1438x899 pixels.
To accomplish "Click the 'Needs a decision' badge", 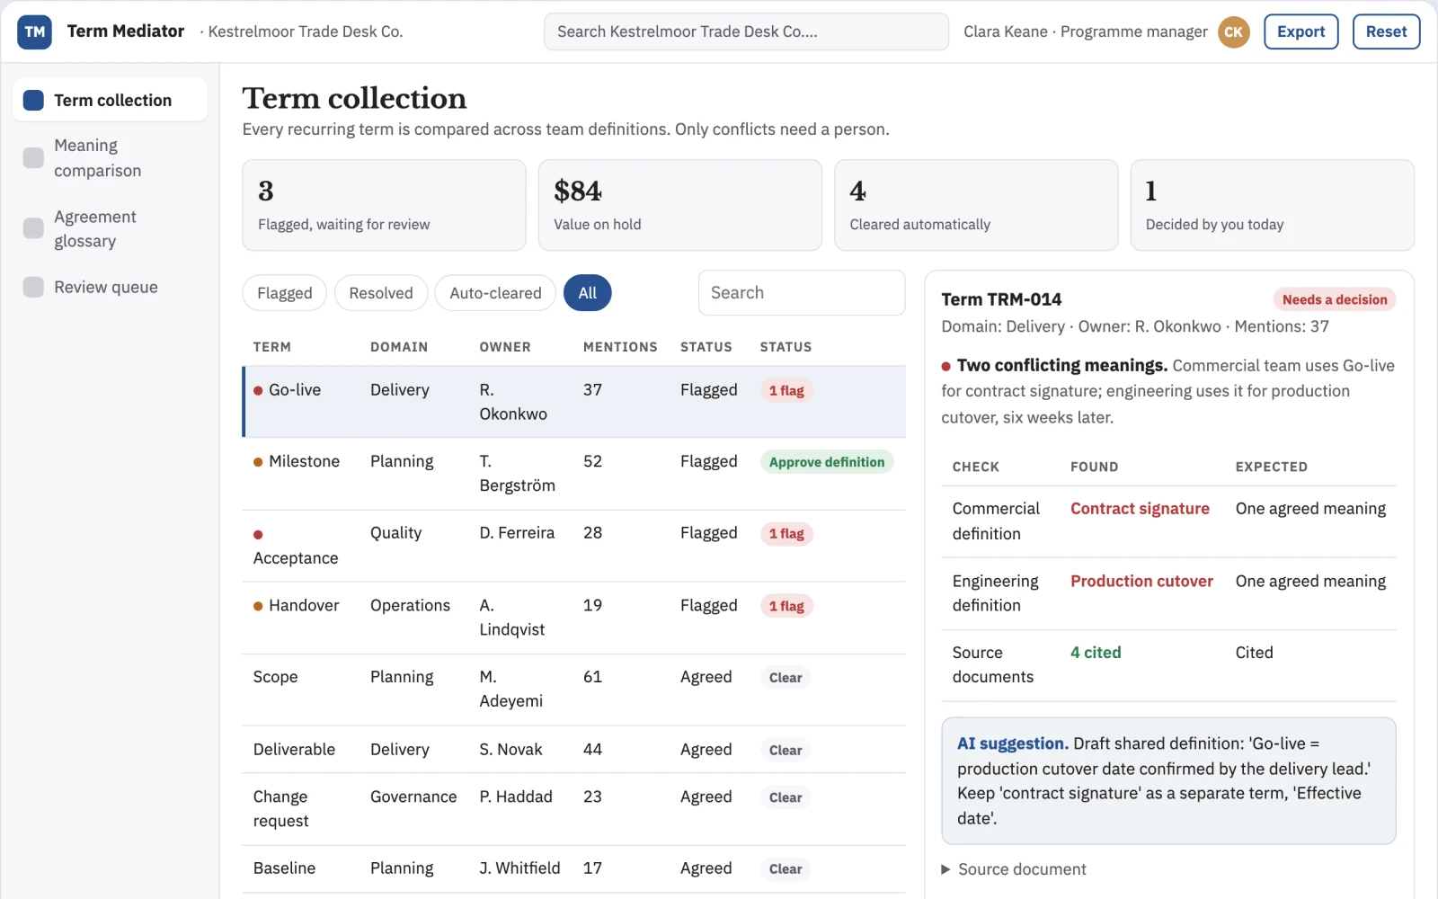I will pyautogui.click(x=1335, y=299).
